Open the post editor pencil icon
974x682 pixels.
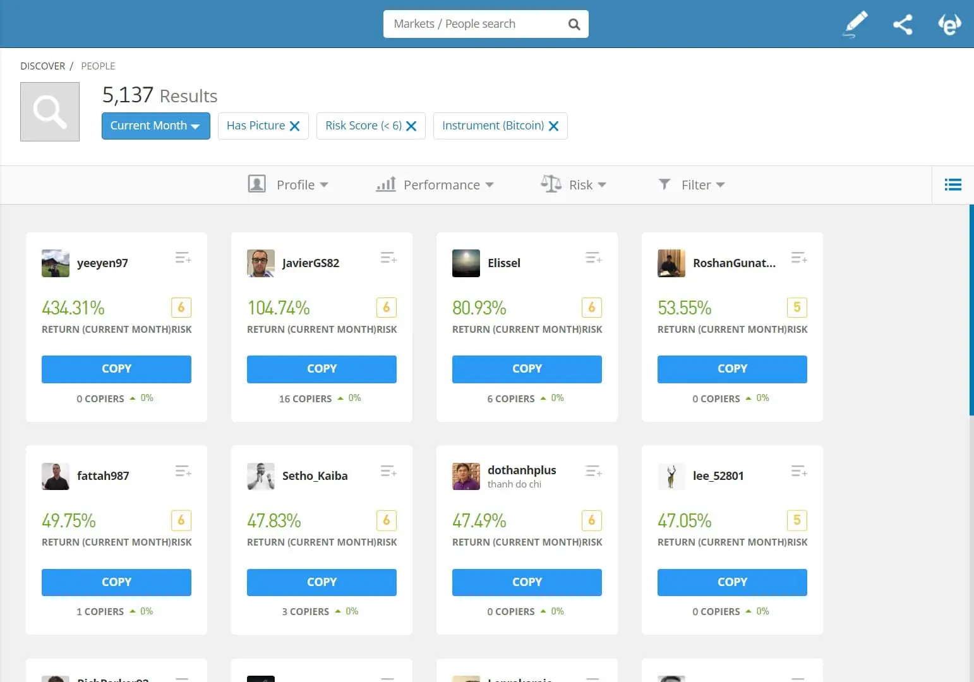click(855, 23)
